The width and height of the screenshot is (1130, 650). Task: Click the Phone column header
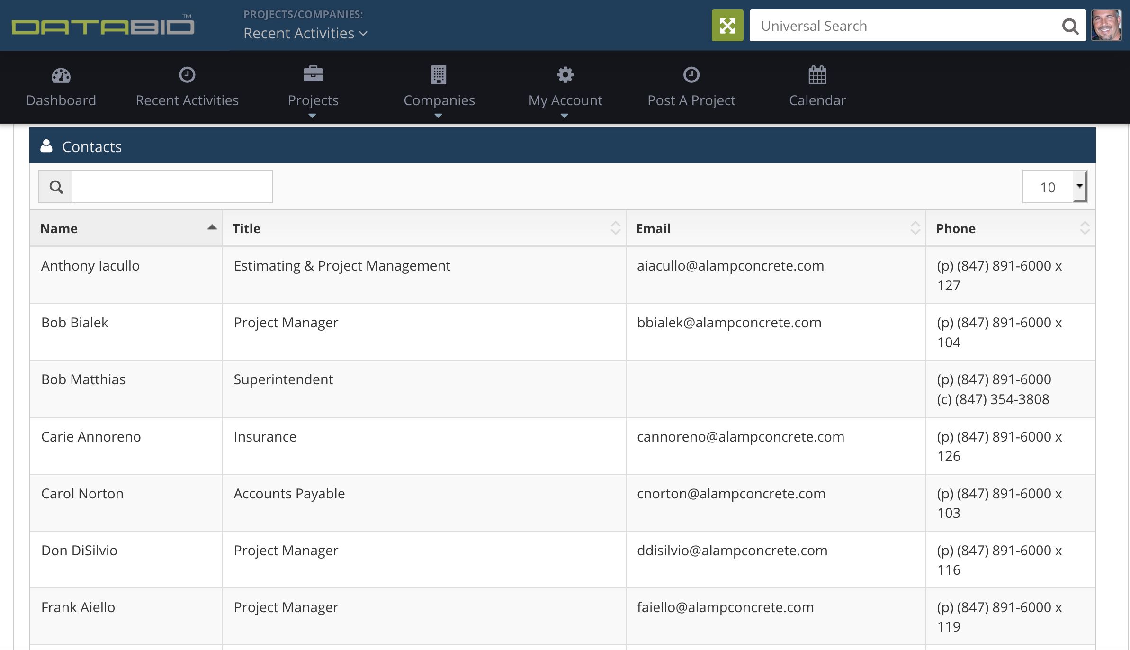pyautogui.click(x=1010, y=228)
